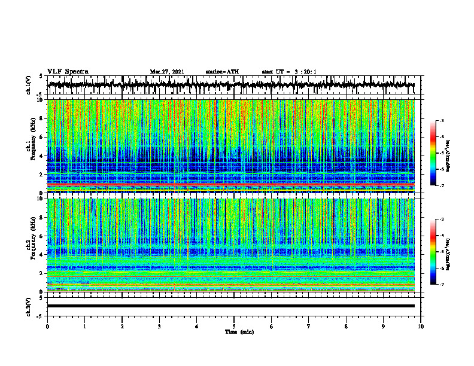This screenshot has height=366, width=474.
Task: Click the 'start UT = 3:20:1' text
Action: tap(289, 72)
